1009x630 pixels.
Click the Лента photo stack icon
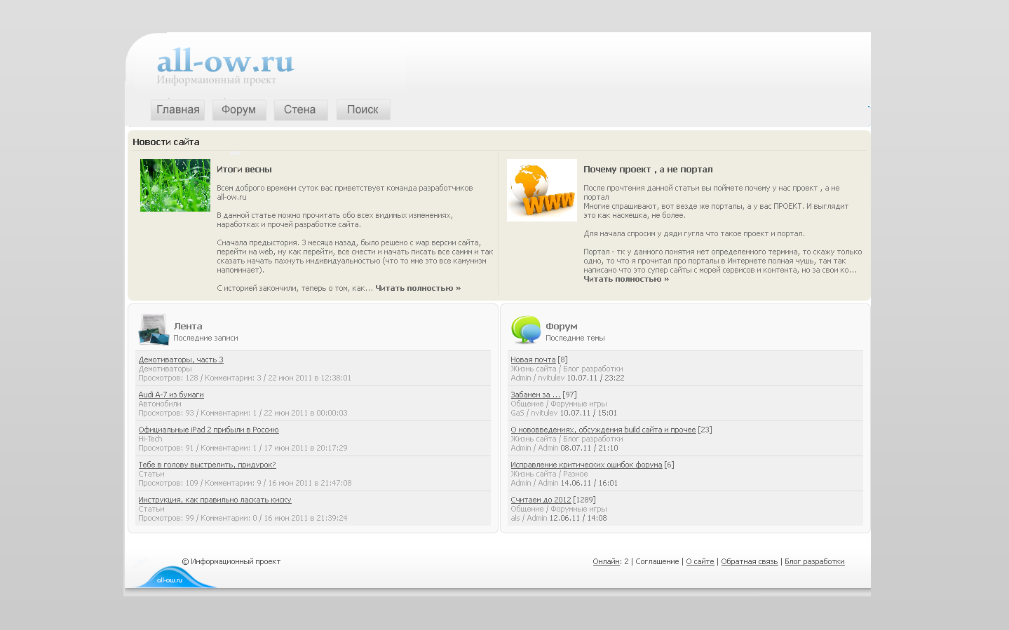click(154, 330)
